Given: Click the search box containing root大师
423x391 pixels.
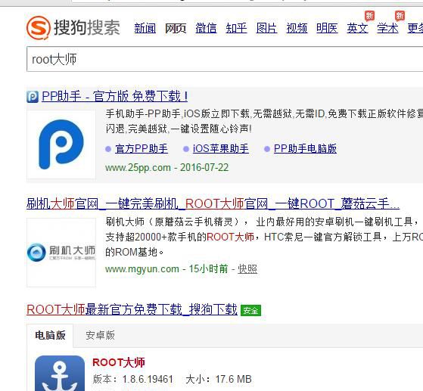Looking at the screenshot, I should pos(225,59).
